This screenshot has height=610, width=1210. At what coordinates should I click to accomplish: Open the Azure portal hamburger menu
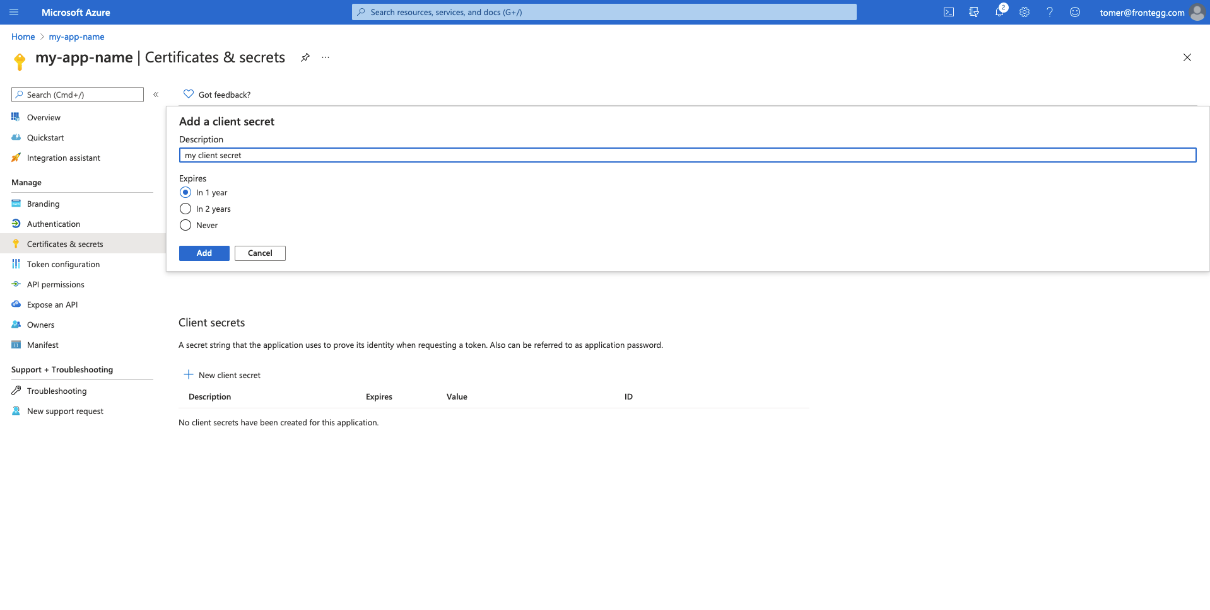coord(14,12)
